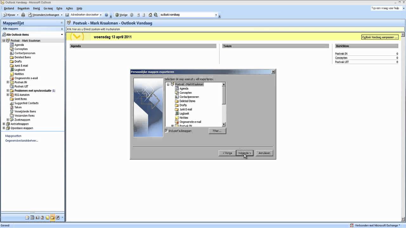Click the dialog folder list scrollbar down arrow
406x228 pixels.
224,124
